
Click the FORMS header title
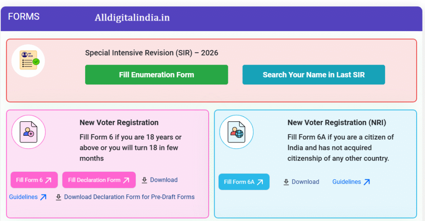coord(24,17)
